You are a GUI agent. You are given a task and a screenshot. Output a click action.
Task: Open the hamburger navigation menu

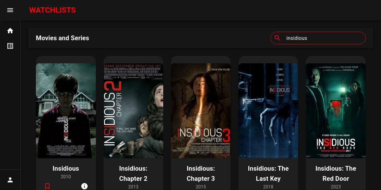click(10, 10)
